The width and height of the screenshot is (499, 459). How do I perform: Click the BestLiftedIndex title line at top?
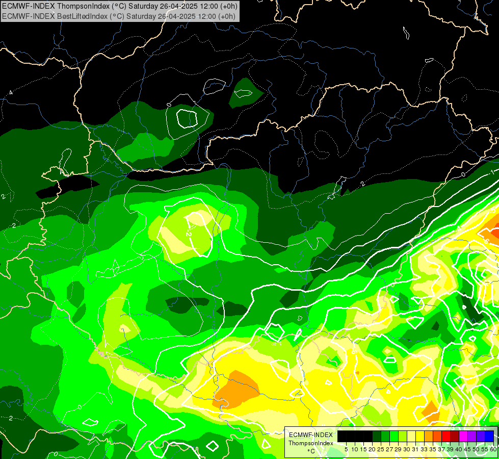(x=119, y=16)
